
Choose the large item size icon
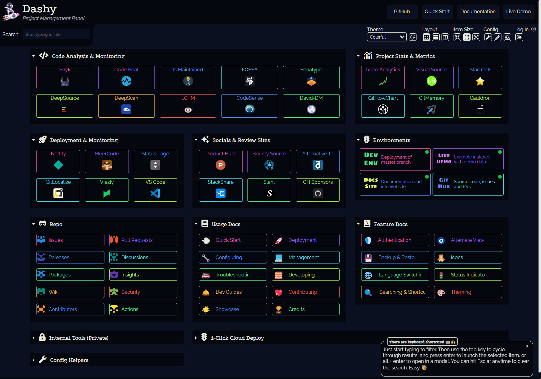[x=476, y=37]
